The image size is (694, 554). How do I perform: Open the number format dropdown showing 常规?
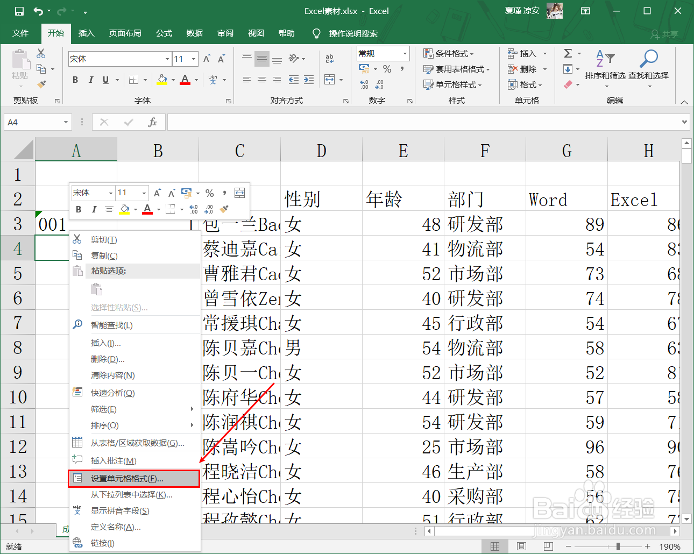pyautogui.click(x=403, y=53)
